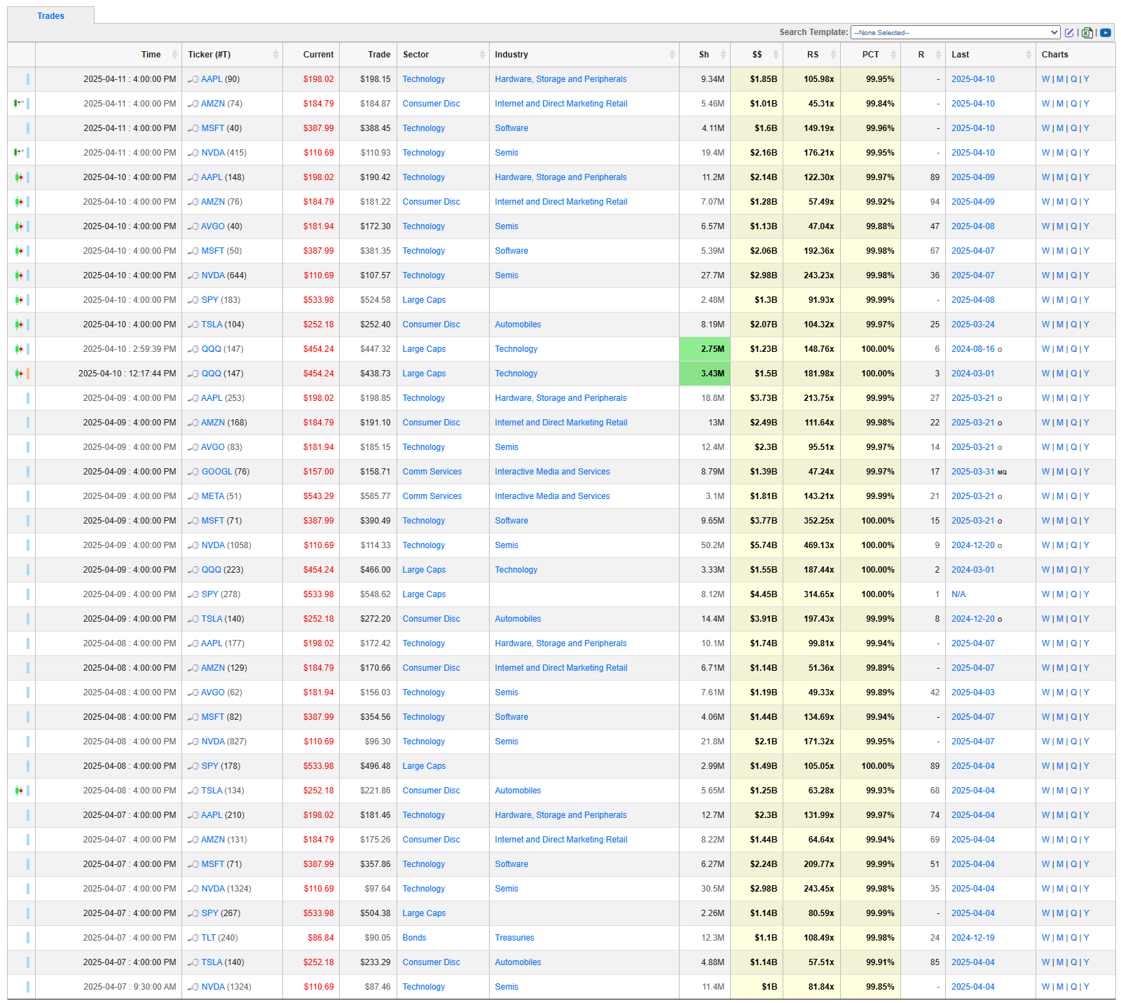Click magnifier icon beside META (51)
This screenshot has width=1121, height=1003.
[193, 496]
